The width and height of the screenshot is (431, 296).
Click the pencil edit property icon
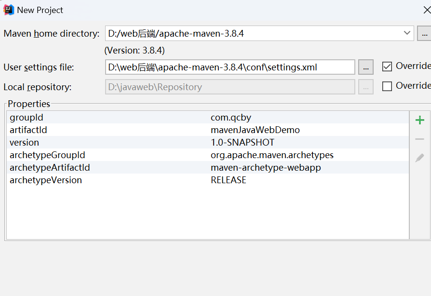click(420, 158)
